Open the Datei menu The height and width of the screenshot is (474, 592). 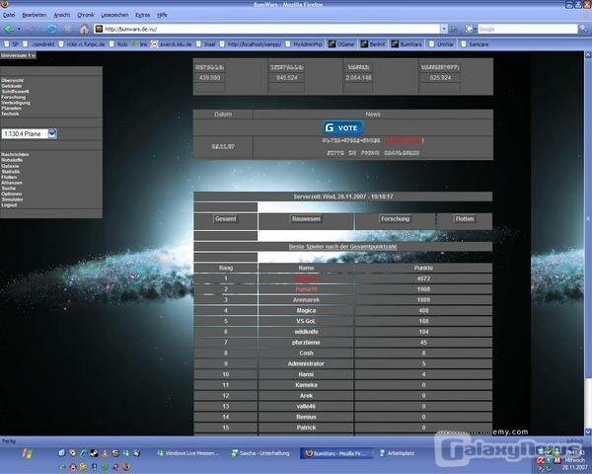pos(9,15)
